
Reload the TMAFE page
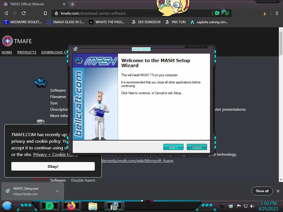tap(24, 13)
